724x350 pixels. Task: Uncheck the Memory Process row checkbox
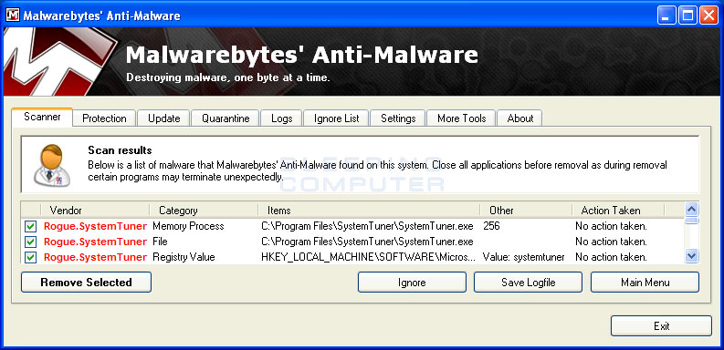pyautogui.click(x=30, y=226)
